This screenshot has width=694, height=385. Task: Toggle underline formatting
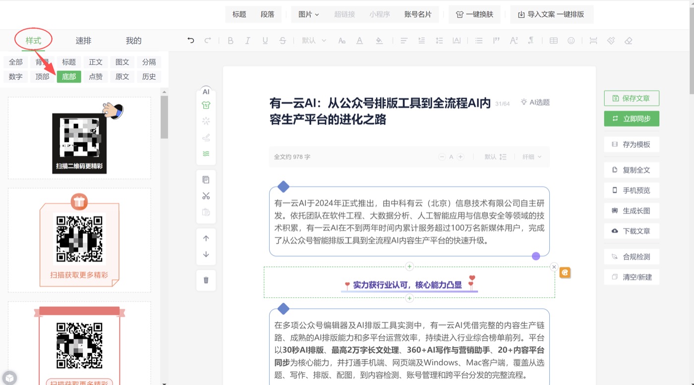click(265, 41)
